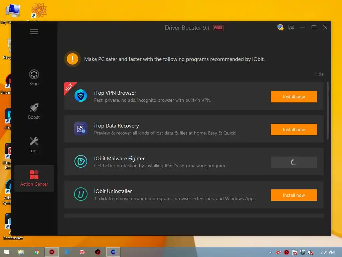The image size is (342, 257).
Task: Go to the Scan section
Action: (x=34, y=78)
